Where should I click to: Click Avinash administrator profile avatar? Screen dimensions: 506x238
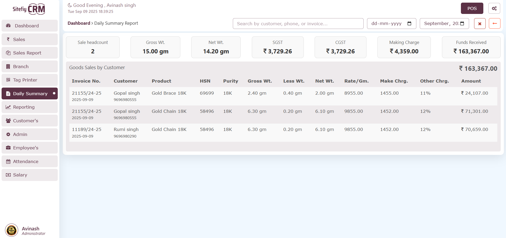point(12,230)
